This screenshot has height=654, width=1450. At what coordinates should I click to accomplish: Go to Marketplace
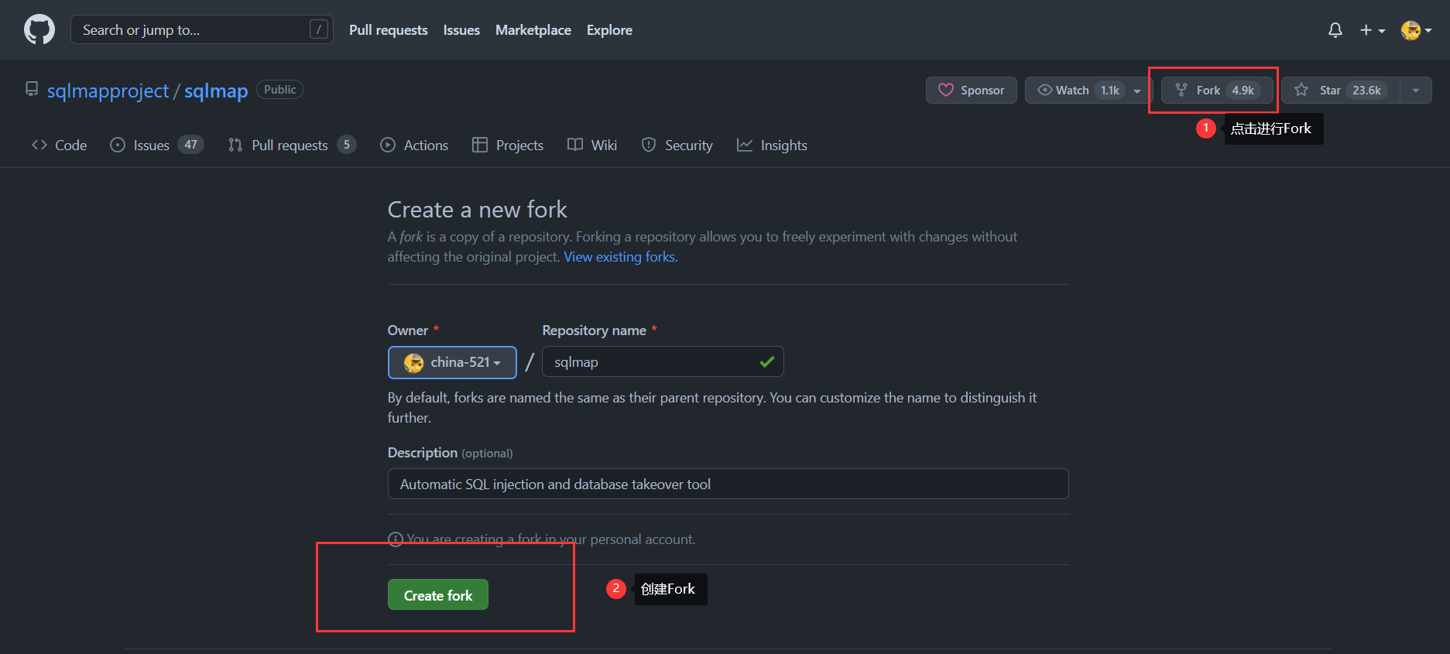click(533, 30)
